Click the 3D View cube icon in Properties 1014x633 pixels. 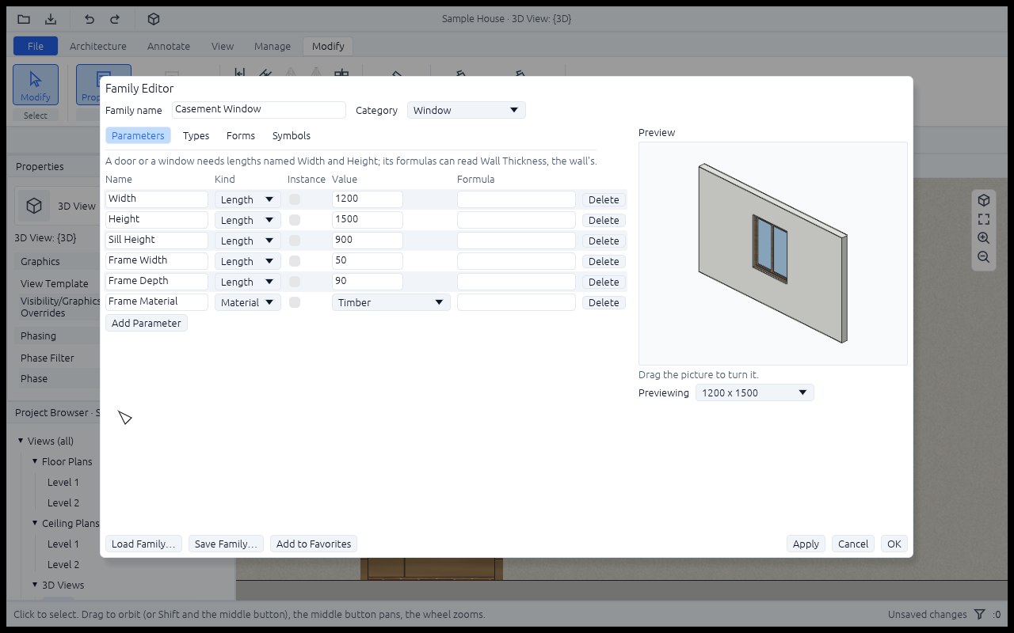click(x=34, y=206)
